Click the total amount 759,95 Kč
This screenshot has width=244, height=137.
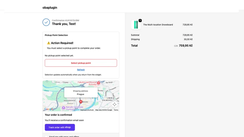click(x=186, y=46)
